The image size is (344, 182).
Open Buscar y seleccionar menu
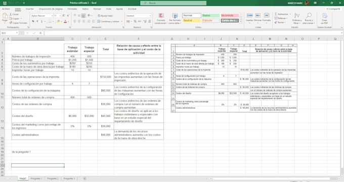pyautogui.click(x=309, y=18)
